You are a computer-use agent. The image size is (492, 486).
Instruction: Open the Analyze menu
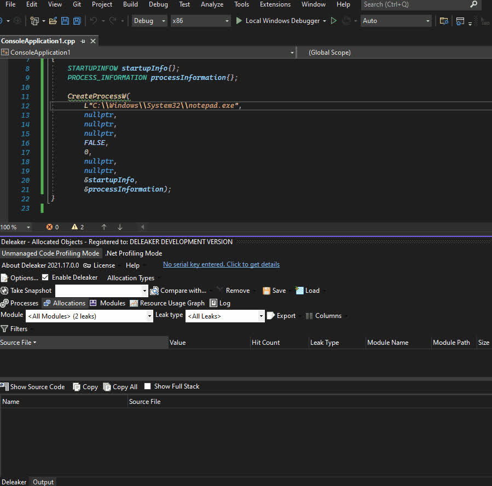pyautogui.click(x=212, y=4)
